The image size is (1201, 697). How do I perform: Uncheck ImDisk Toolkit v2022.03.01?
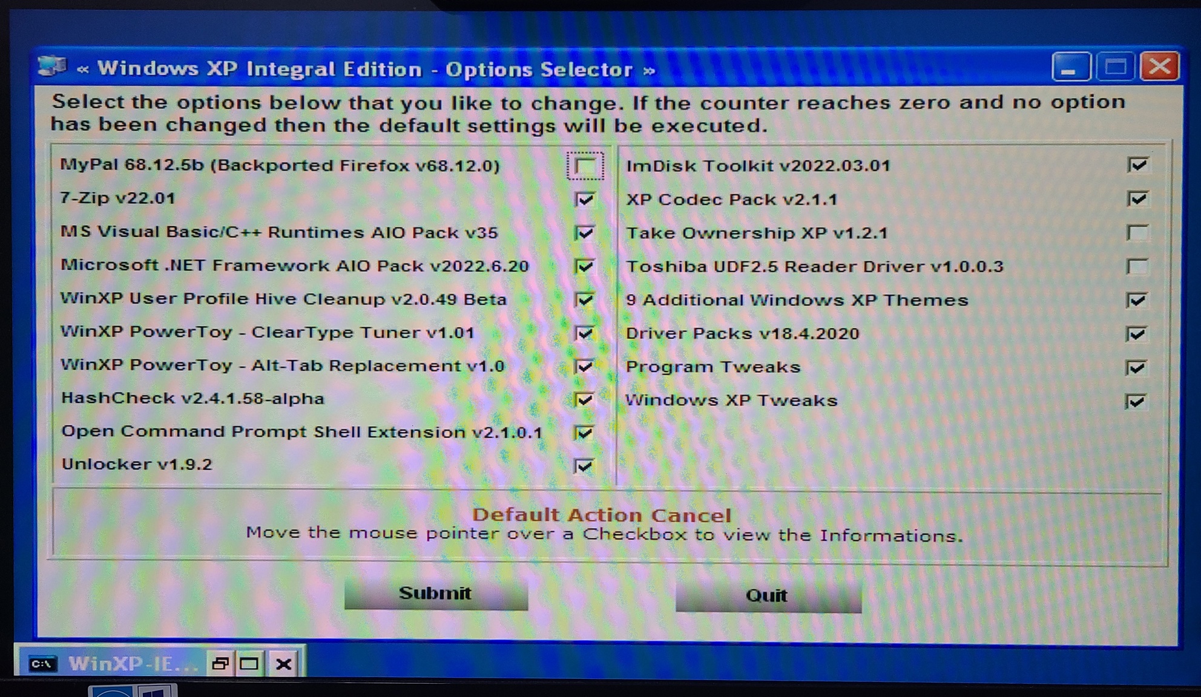coord(1137,165)
